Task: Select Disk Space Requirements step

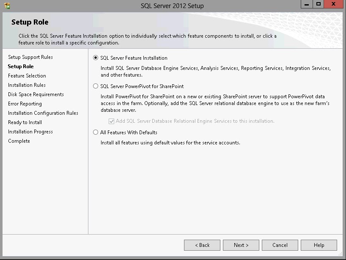Action: (36, 94)
